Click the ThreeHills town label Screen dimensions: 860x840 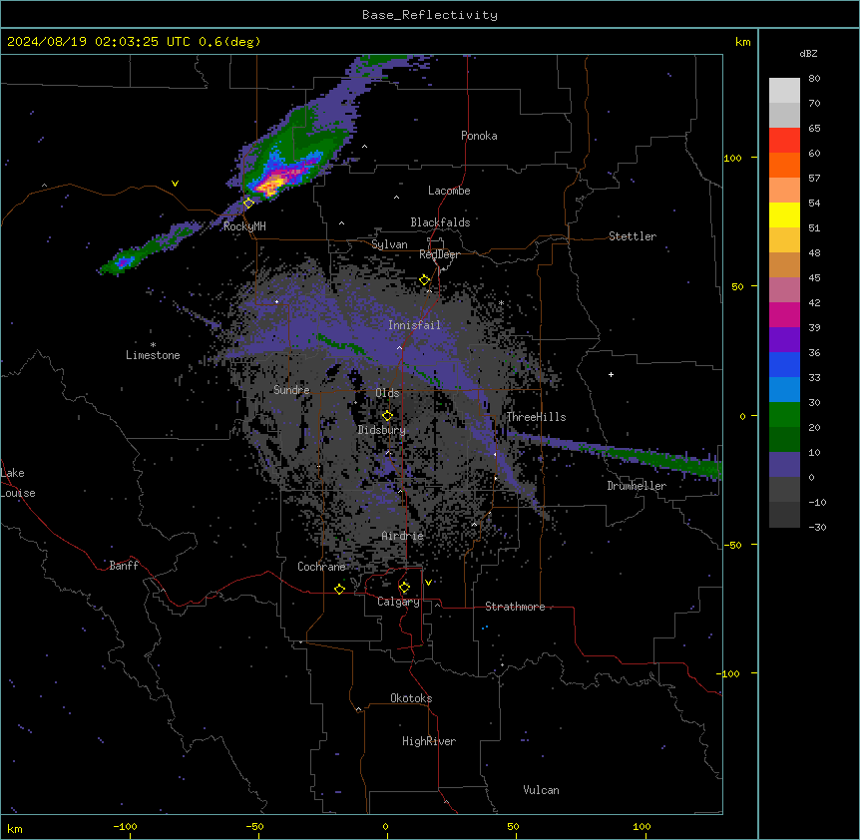(536, 417)
